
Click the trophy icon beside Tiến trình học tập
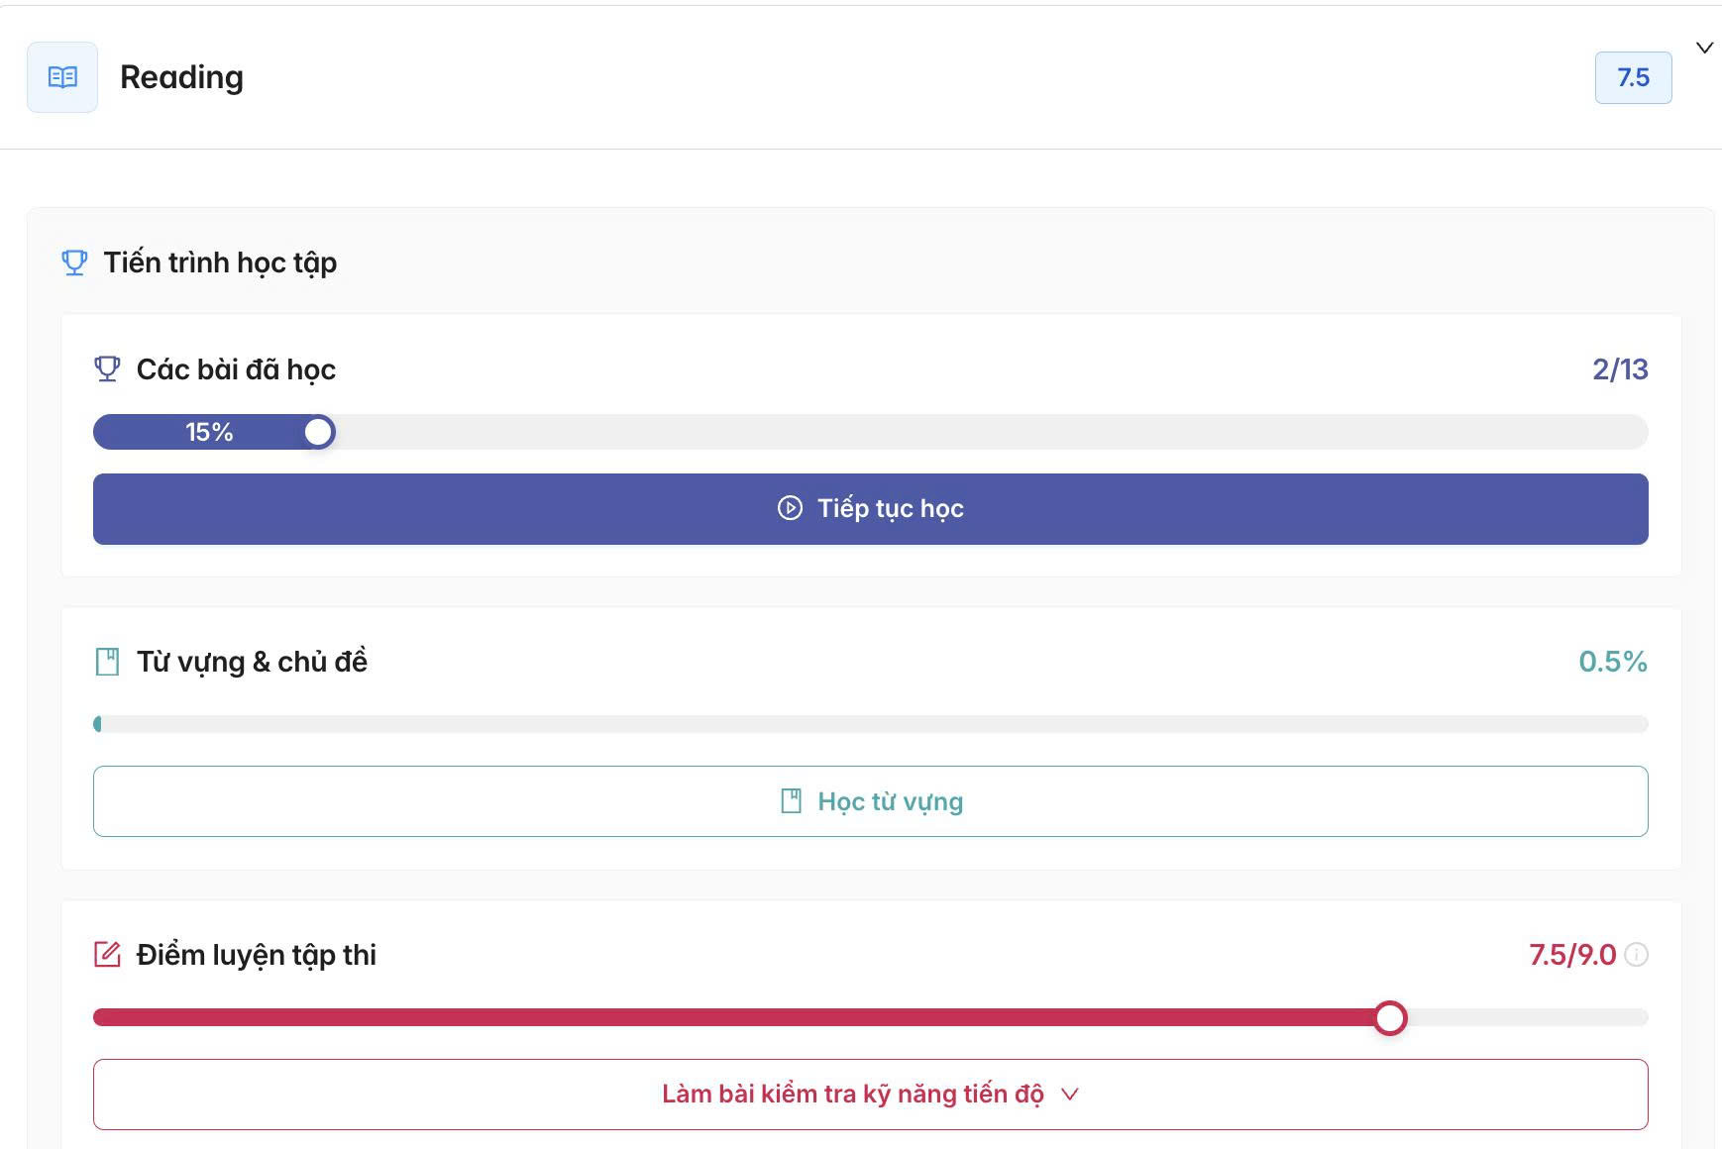pyautogui.click(x=74, y=262)
